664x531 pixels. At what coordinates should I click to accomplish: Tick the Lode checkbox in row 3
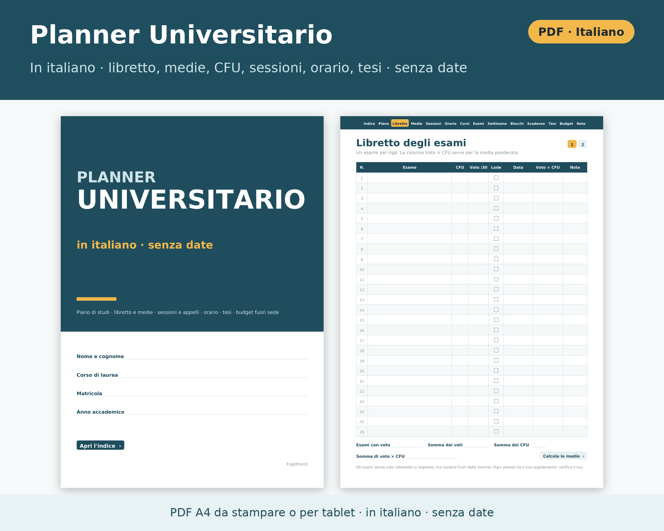point(496,198)
